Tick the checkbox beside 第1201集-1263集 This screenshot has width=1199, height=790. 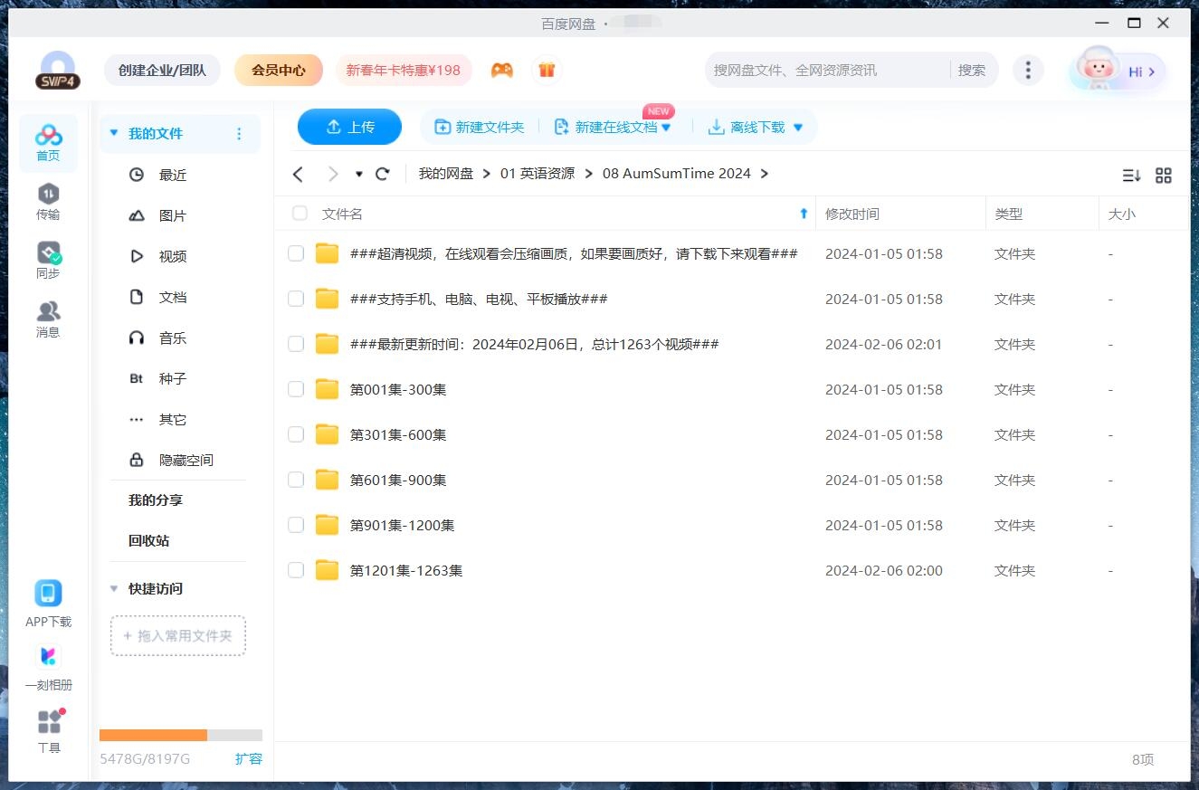point(296,570)
